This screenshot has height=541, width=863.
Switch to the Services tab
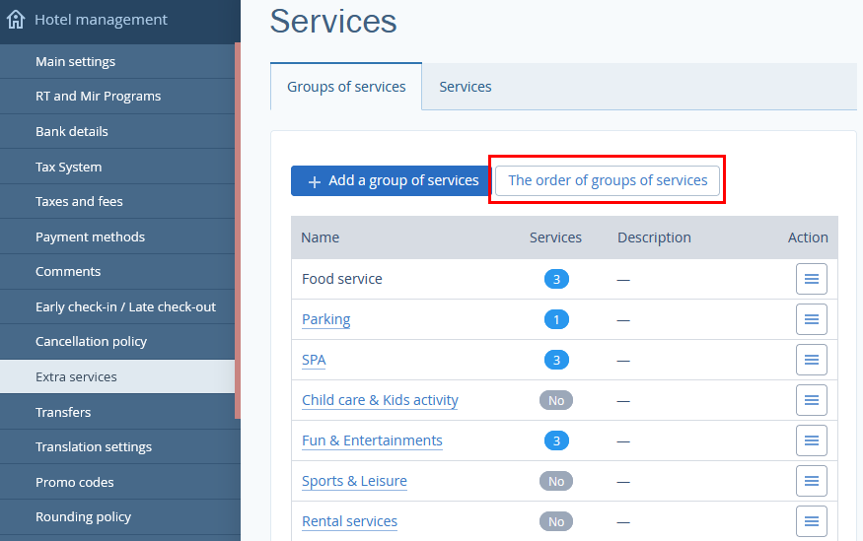coord(466,87)
